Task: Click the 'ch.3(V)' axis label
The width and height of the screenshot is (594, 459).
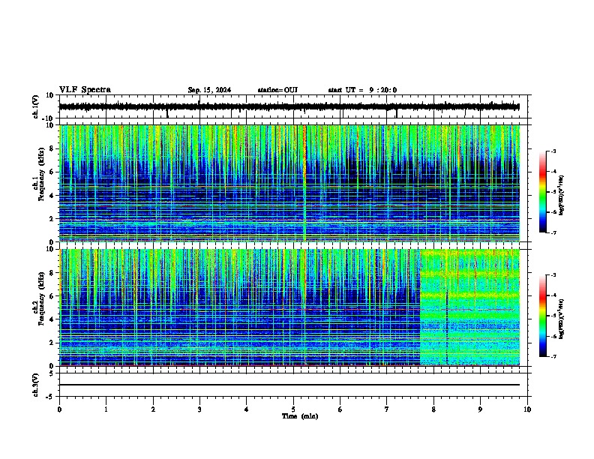Action: coord(36,385)
